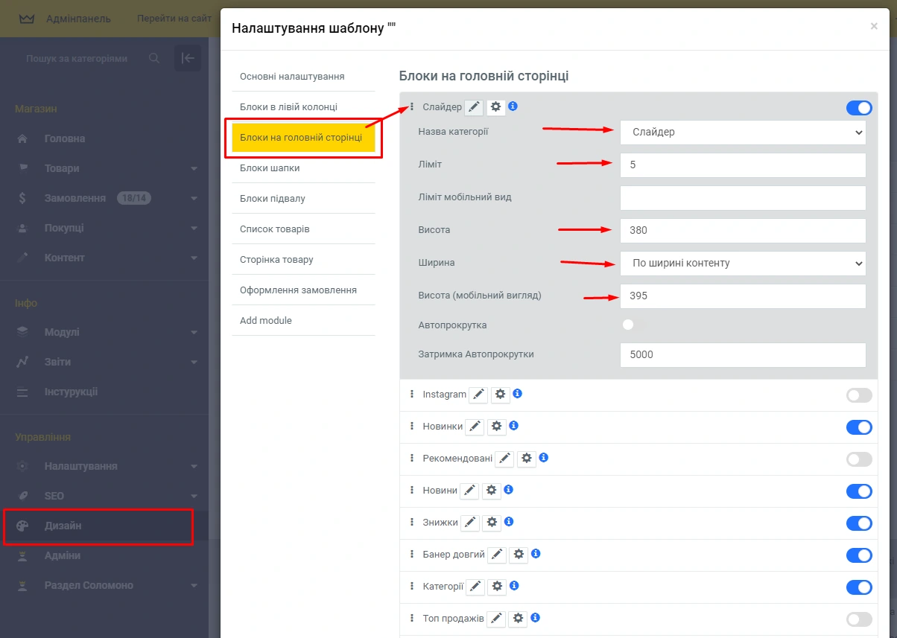Collapse the sidebar with arrow icon

pos(188,58)
